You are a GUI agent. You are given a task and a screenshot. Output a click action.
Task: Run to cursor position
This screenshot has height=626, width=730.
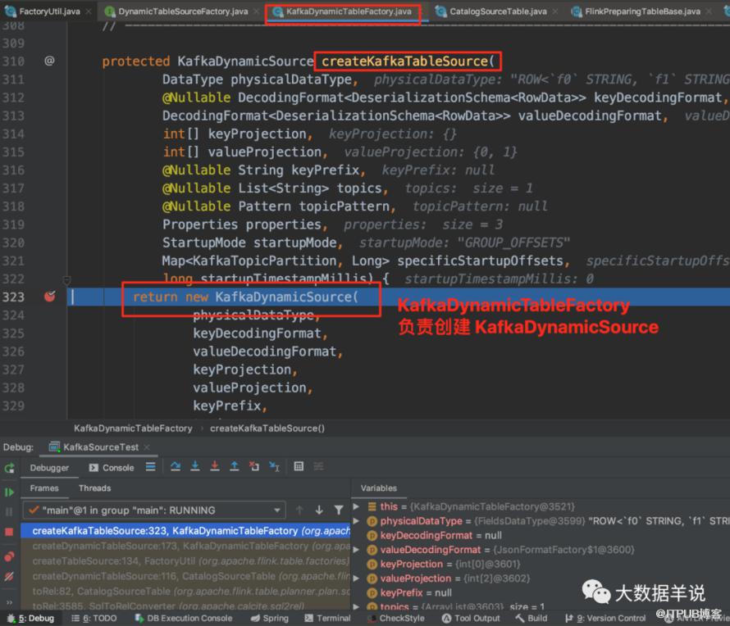[275, 466]
